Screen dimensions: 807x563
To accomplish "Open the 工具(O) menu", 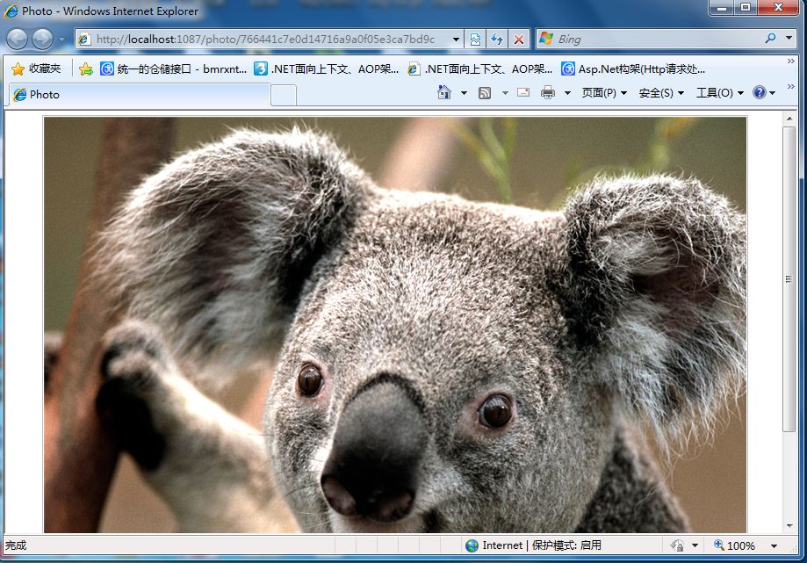I will [x=720, y=93].
